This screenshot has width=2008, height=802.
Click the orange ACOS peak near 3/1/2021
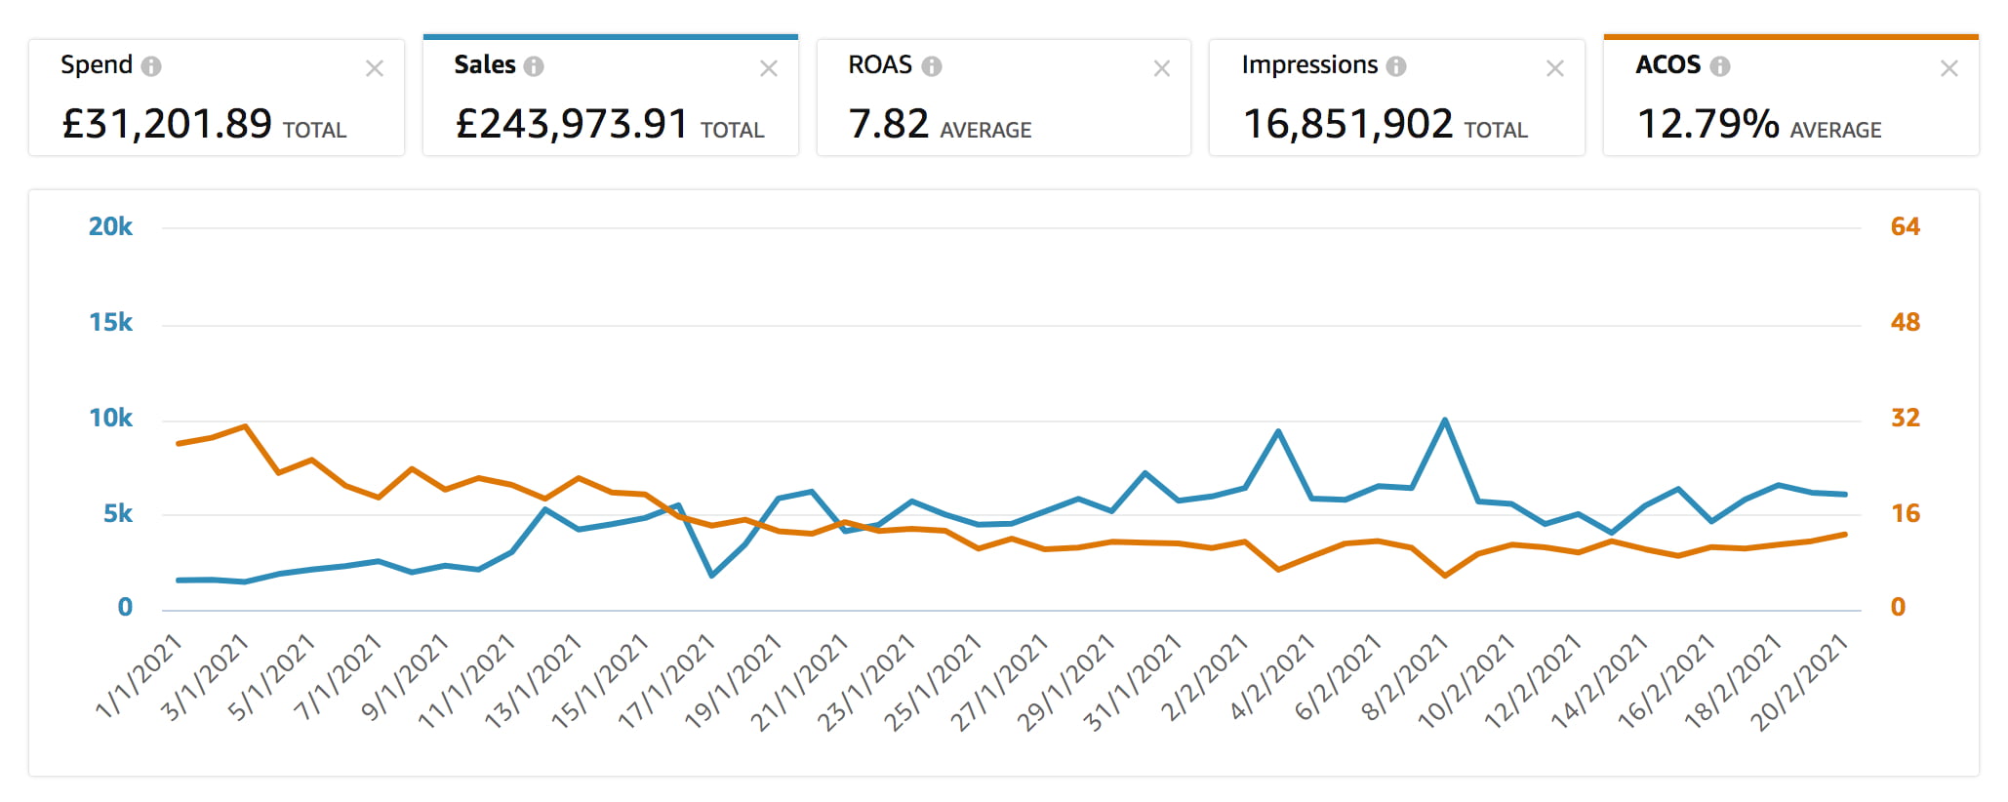coord(245,426)
